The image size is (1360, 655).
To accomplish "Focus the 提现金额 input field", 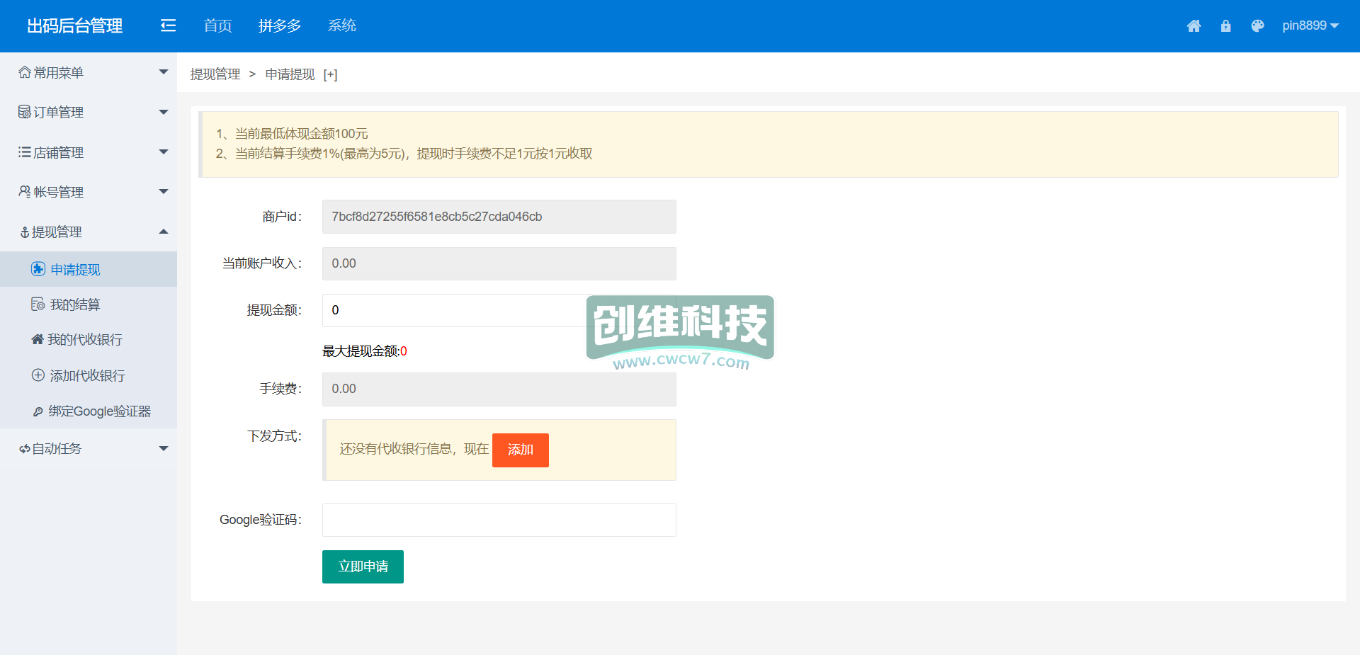I will point(453,310).
